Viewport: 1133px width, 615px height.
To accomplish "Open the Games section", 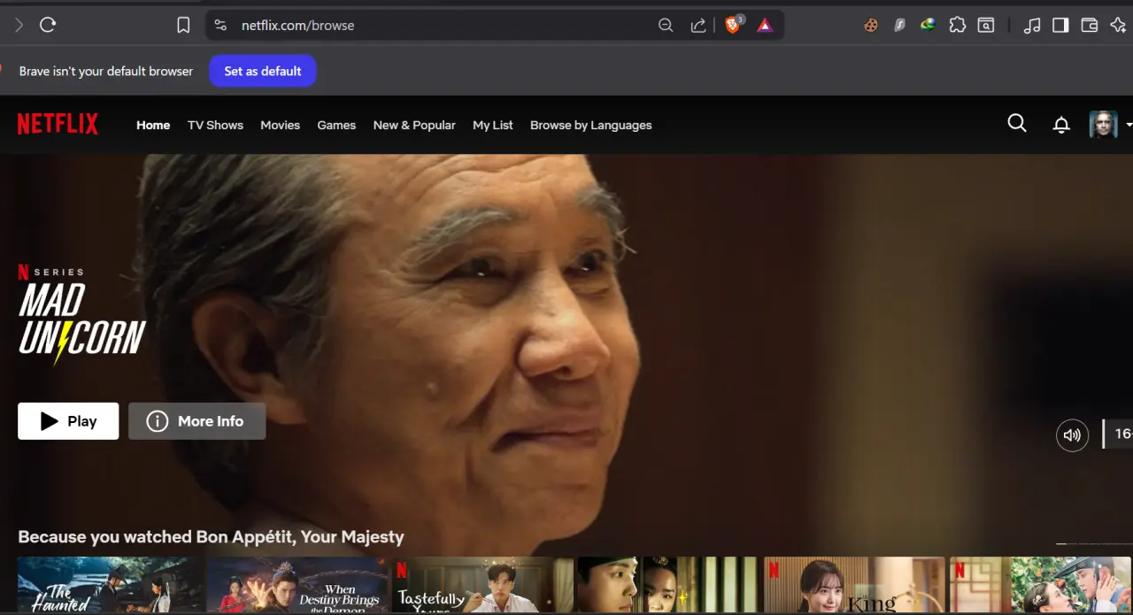I will coord(336,125).
